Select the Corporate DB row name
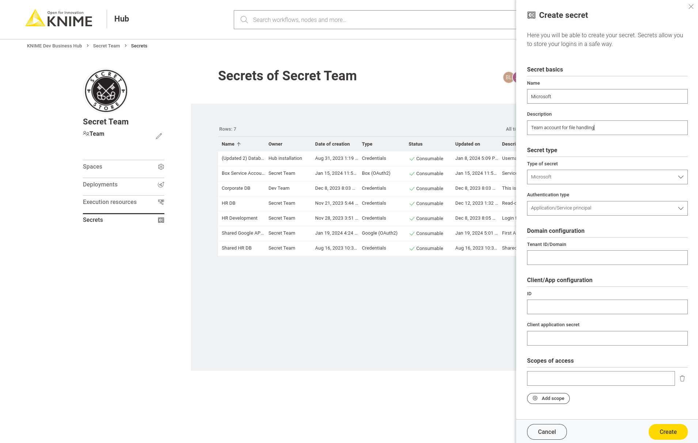 (x=236, y=188)
